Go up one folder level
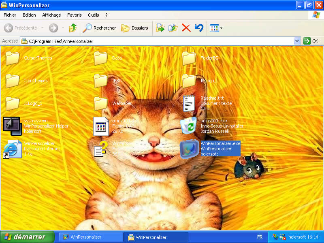Viewport: 324px width, 243px height. (x=73, y=28)
